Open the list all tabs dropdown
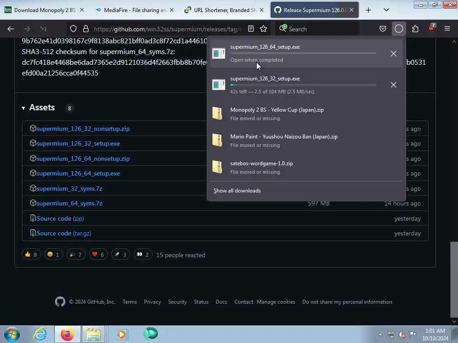 386,10
